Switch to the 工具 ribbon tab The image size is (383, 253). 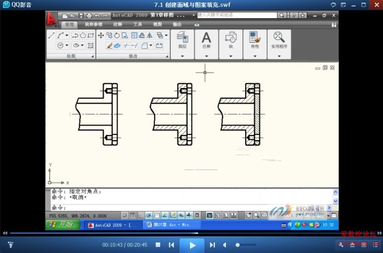(x=137, y=25)
